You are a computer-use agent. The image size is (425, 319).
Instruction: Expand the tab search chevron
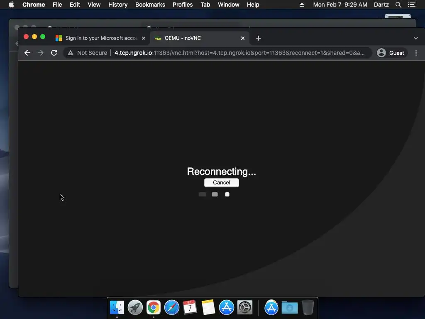pyautogui.click(x=416, y=38)
